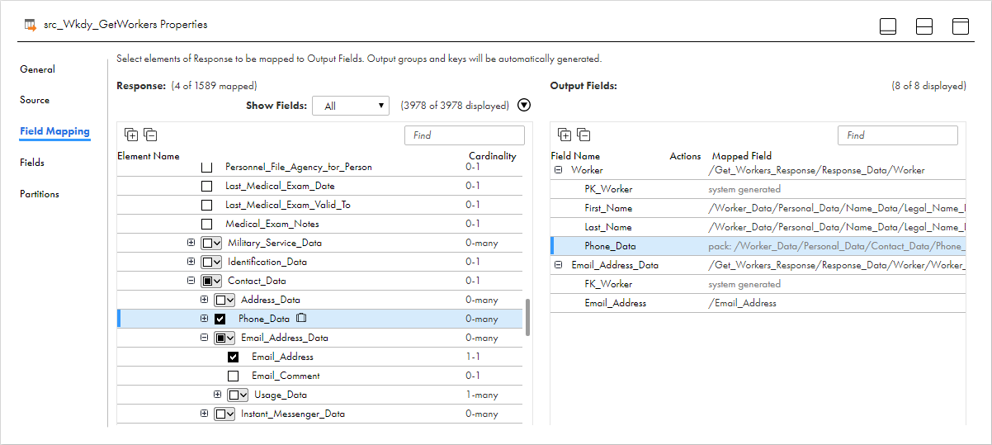Open the Source tab

tap(35, 100)
